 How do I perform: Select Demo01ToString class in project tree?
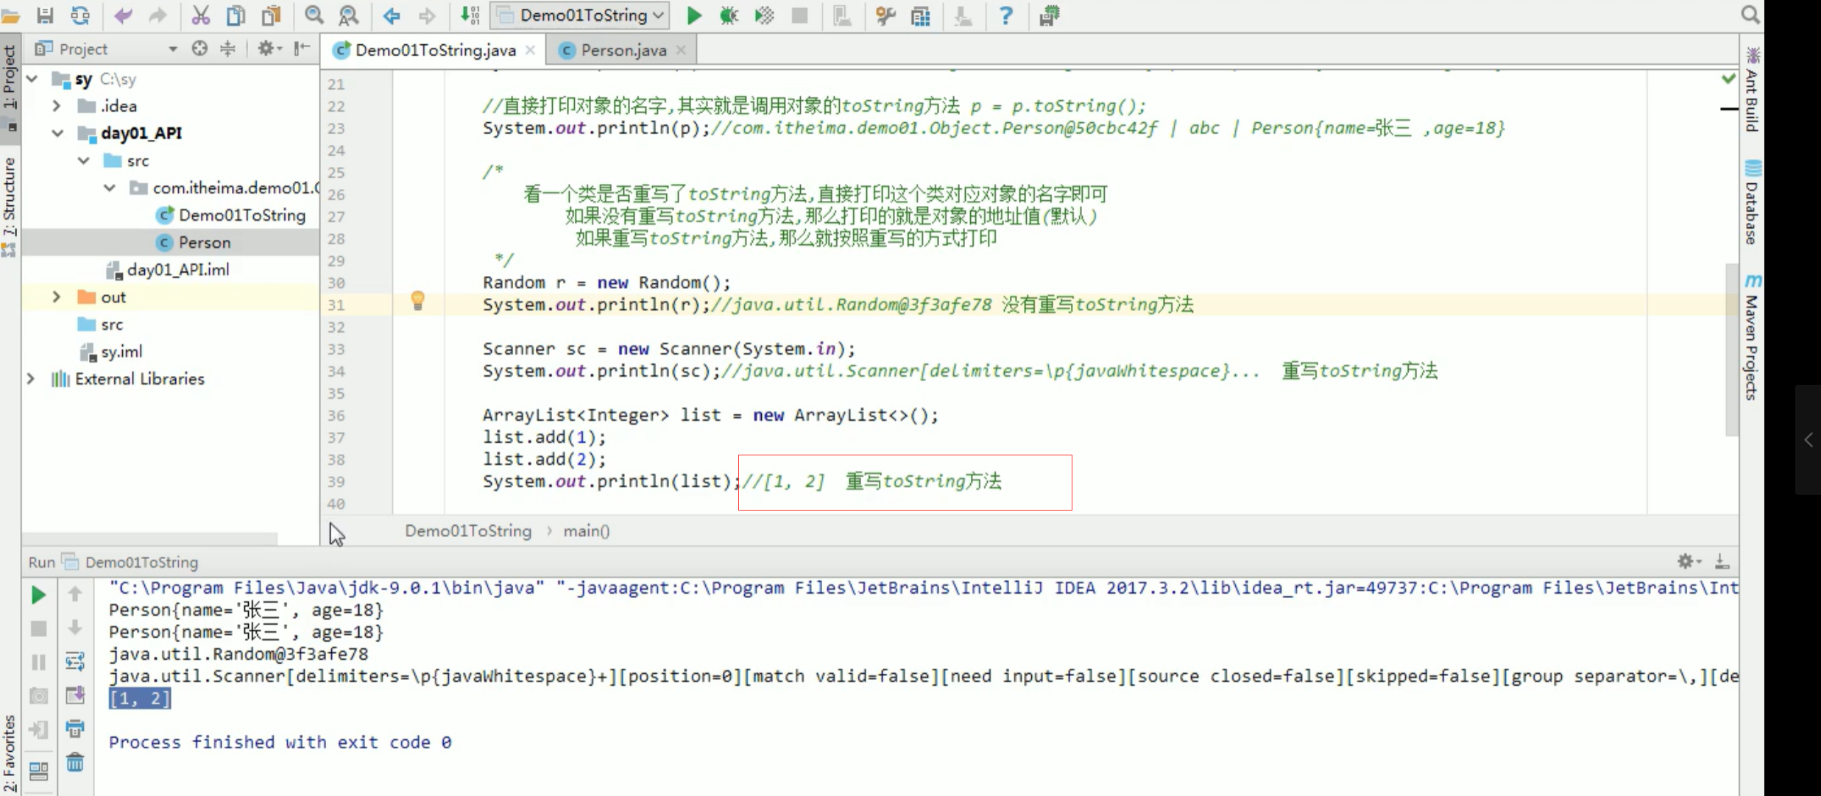[x=241, y=216]
